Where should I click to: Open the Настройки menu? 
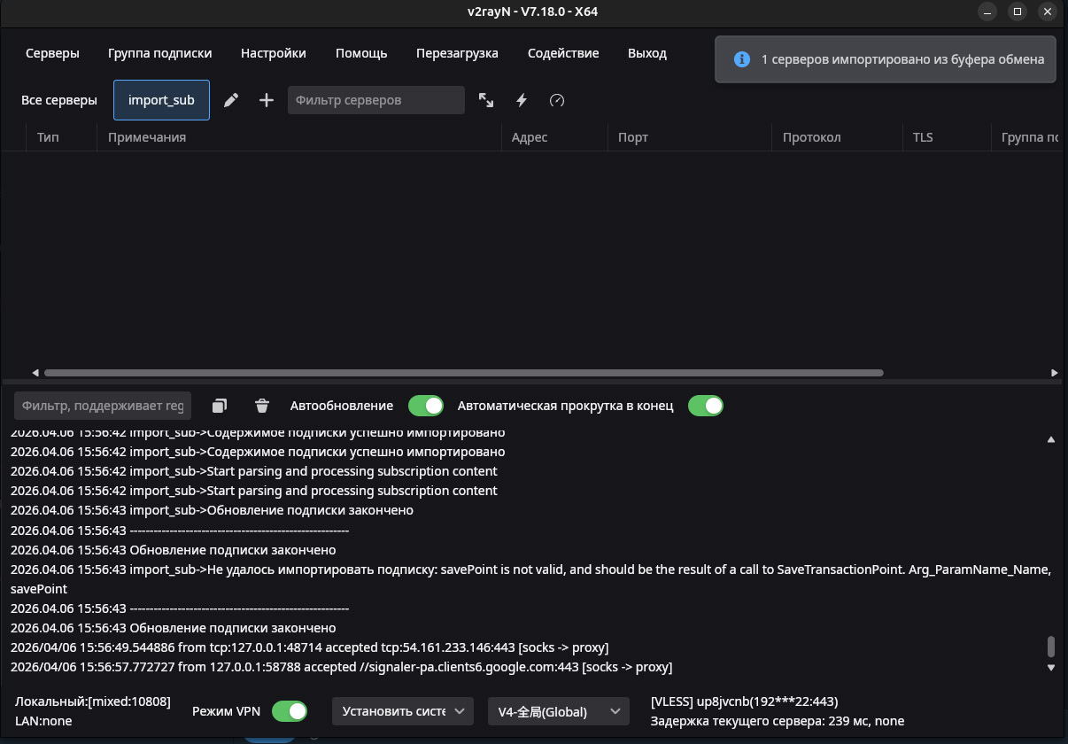tap(274, 53)
